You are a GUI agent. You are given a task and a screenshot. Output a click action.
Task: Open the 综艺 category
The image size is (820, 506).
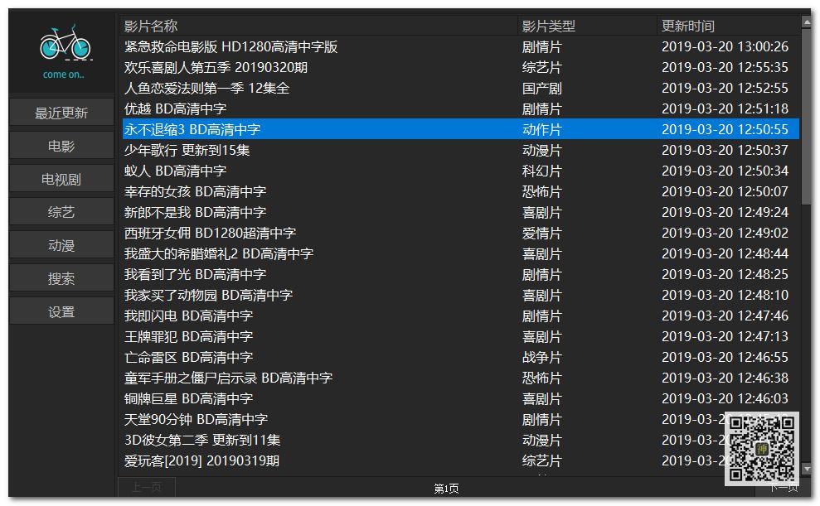tap(61, 211)
